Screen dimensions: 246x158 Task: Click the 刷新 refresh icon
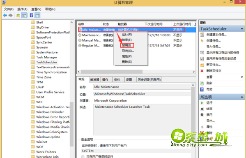click(202, 83)
